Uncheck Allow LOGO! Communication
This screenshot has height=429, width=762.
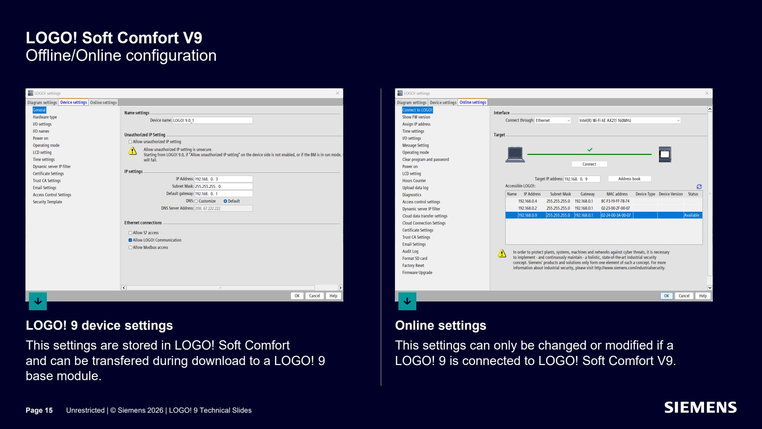[x=130, y=240]
